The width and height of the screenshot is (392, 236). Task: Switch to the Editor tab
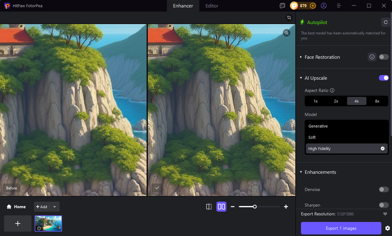[212, 6]
